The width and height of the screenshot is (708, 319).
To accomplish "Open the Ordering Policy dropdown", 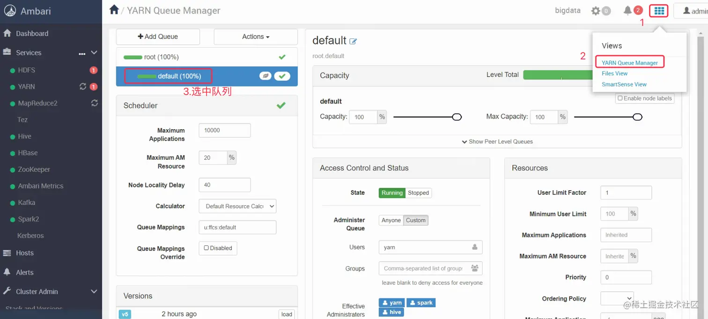I will pos(617,298).
